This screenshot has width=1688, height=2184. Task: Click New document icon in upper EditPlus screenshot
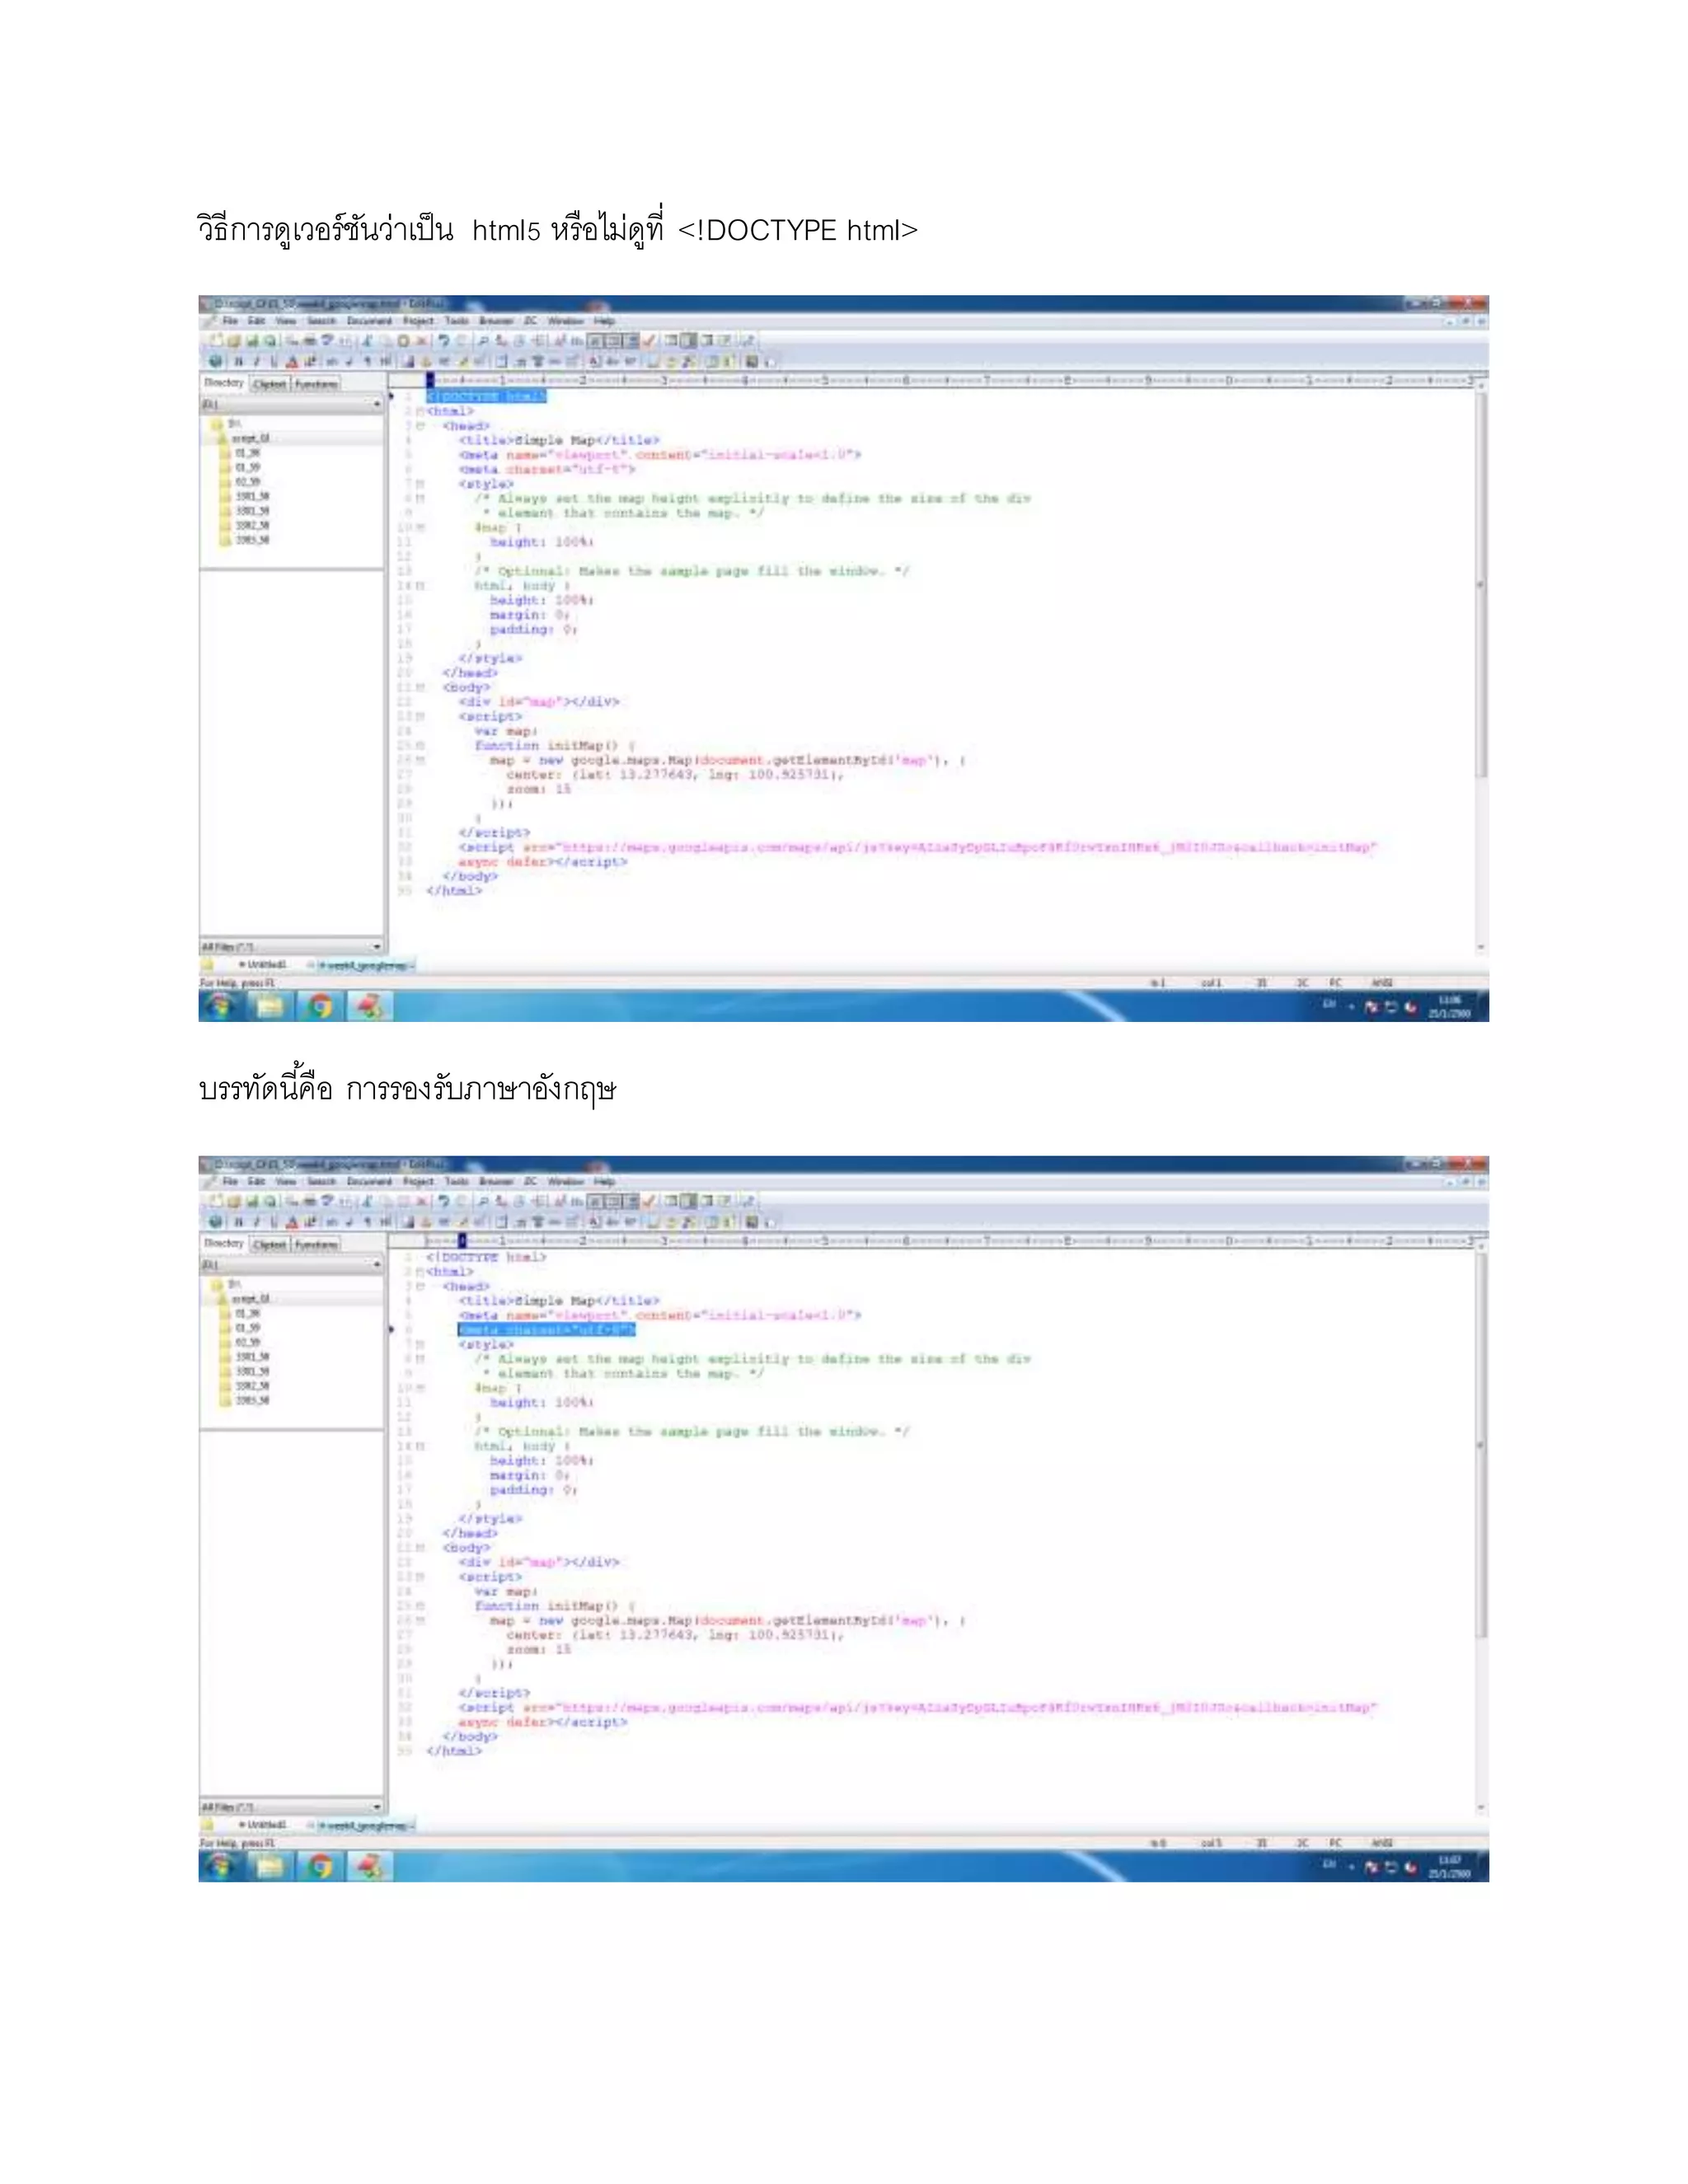coord(216,341)
